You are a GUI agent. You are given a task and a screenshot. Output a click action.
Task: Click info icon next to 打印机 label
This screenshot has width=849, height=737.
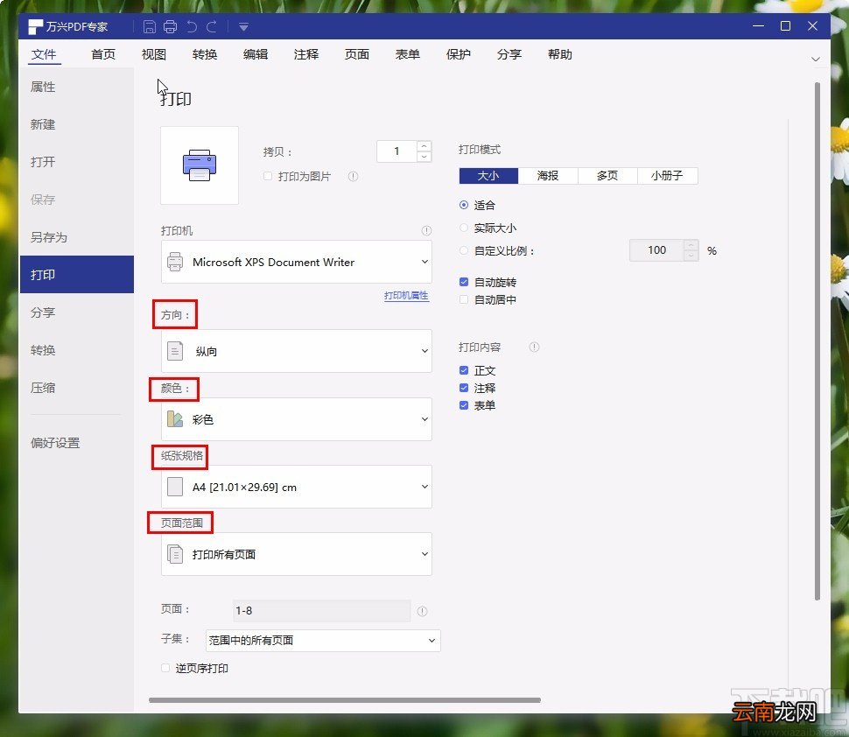(x=426, y=231)
